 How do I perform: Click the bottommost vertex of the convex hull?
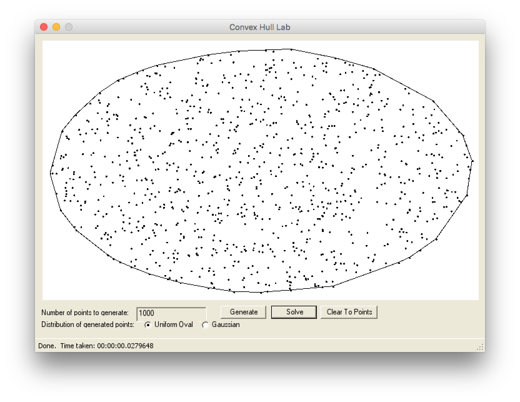[261, 293]
